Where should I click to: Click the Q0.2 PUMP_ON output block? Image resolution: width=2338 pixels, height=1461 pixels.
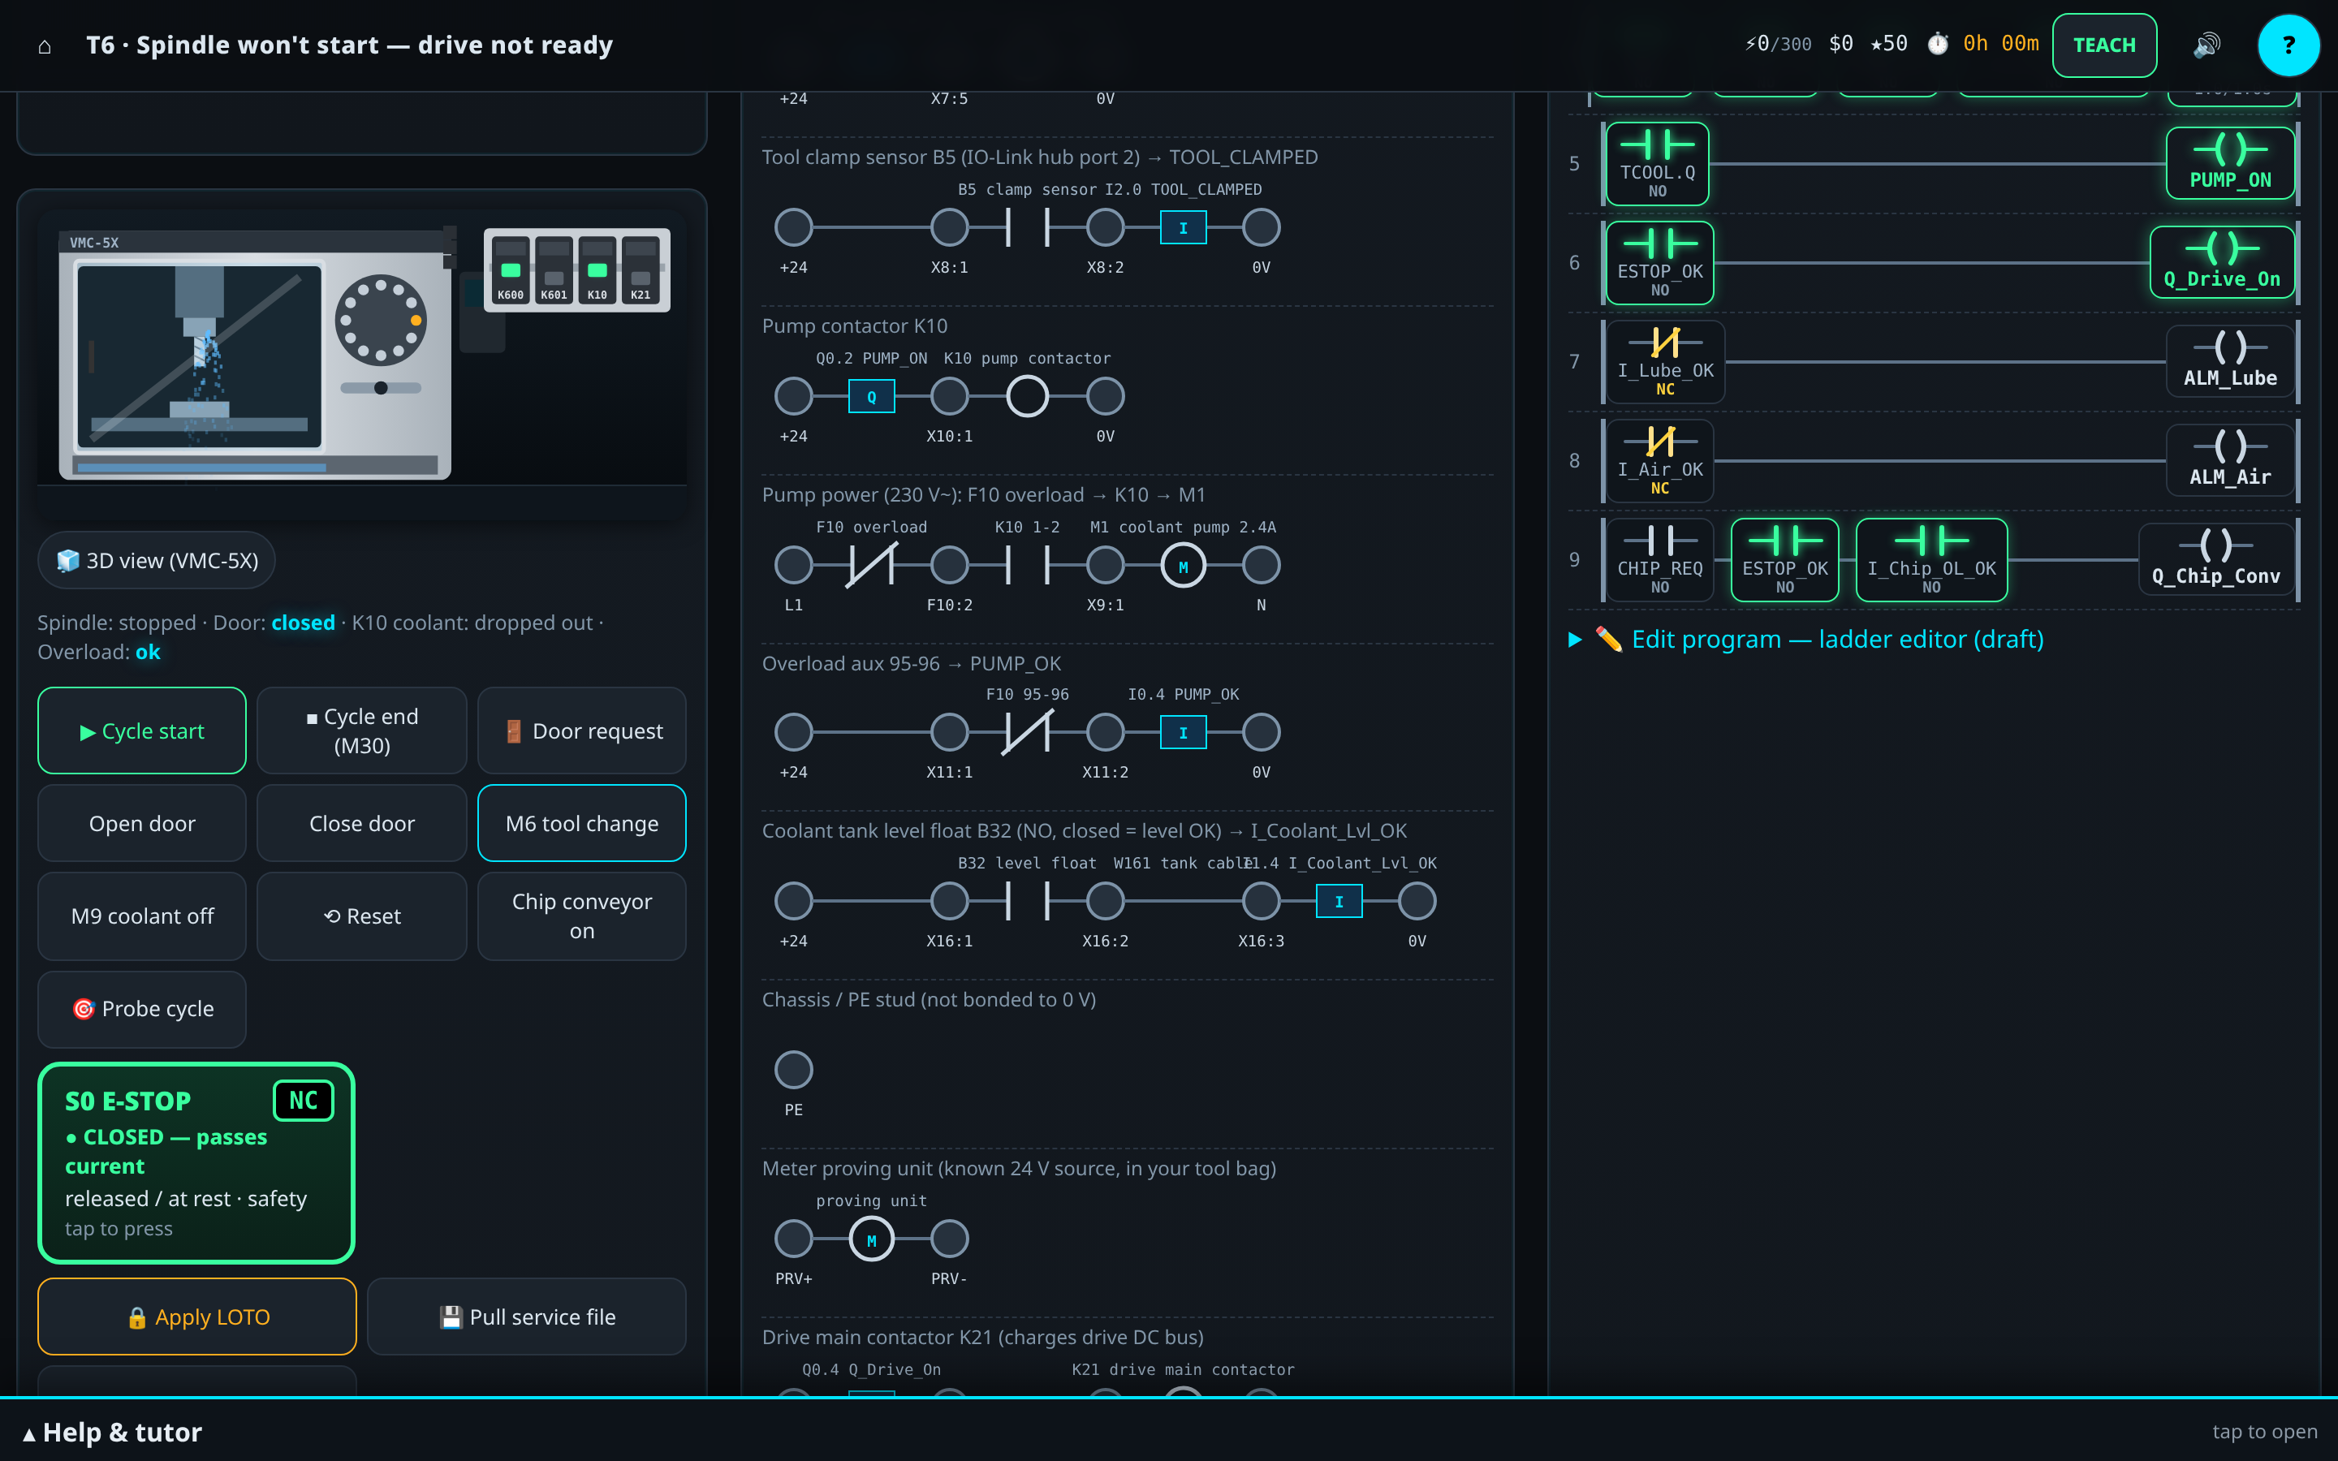tap(871, 396)
